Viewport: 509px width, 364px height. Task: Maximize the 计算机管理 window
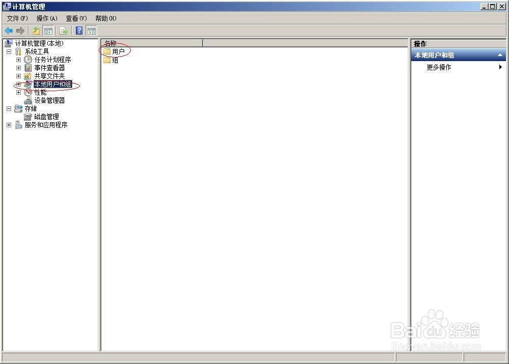(x=492, y=6)
